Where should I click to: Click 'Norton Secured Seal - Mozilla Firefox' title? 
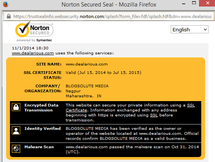click(109, 5)
